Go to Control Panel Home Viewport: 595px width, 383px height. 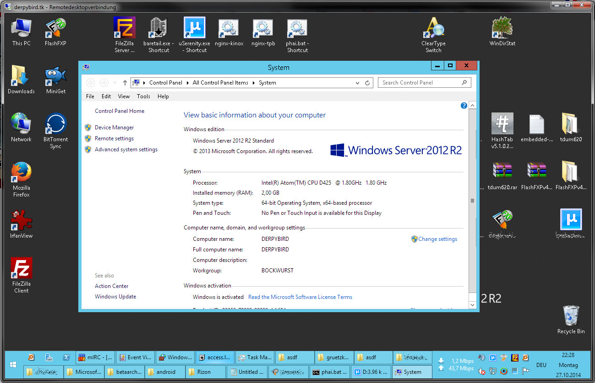coord(120,111)
